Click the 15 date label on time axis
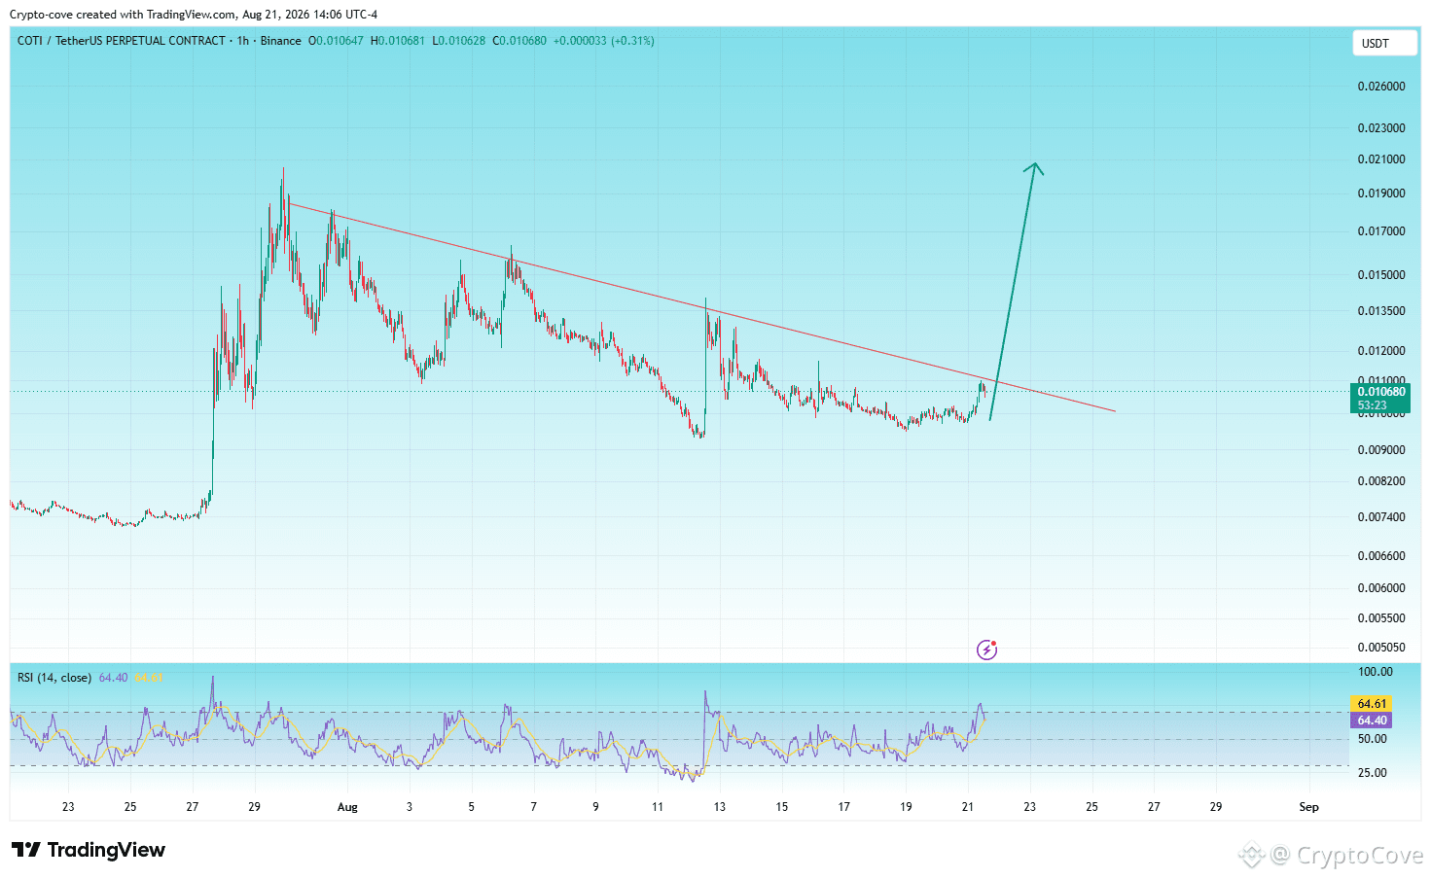The height and width of the screenshot is (879, 1431). pyautogui.click(x=782, y=807)
